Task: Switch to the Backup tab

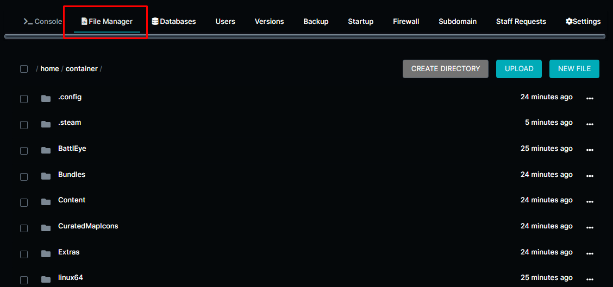Action: coord(316,22)
